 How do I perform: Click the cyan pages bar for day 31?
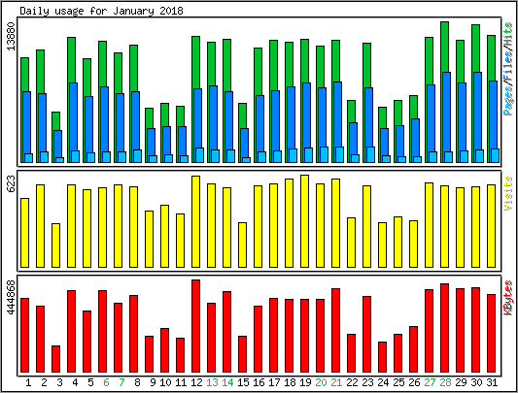(495, 156)
